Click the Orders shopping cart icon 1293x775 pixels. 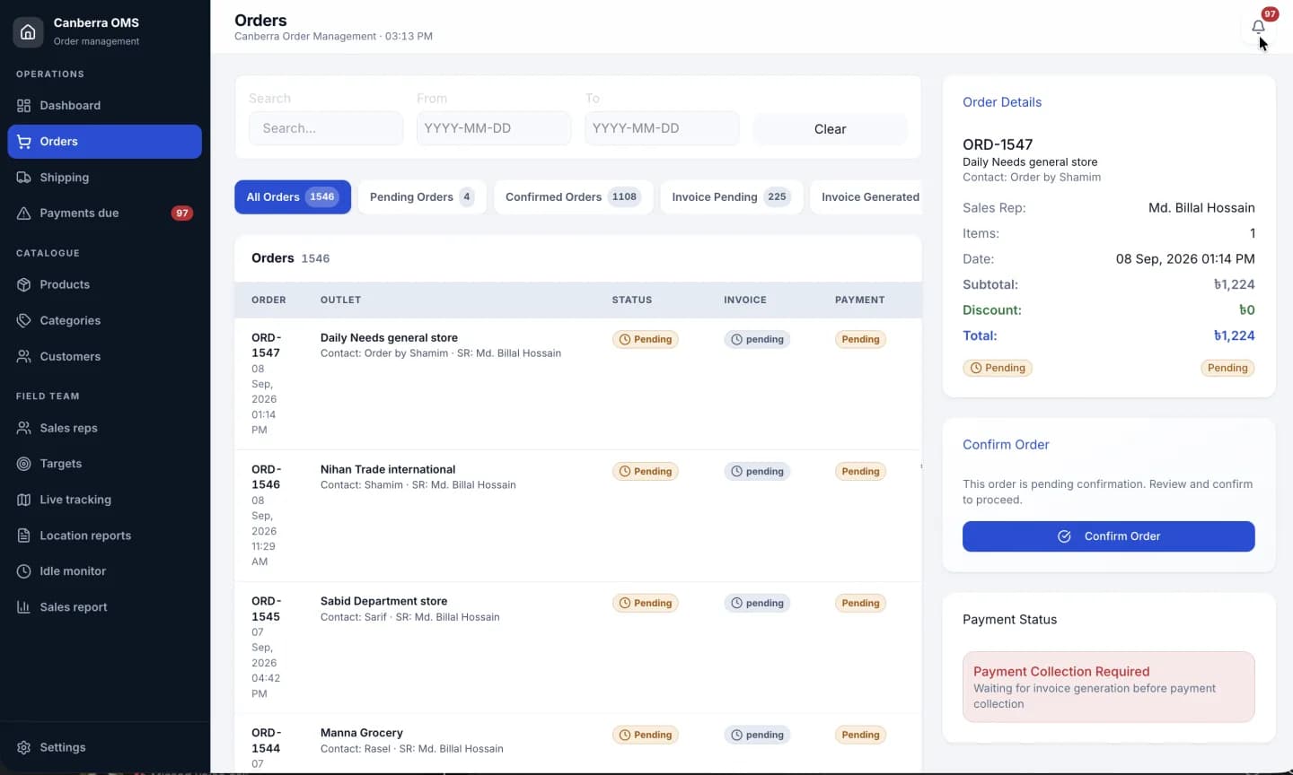[x=24, y=142]
